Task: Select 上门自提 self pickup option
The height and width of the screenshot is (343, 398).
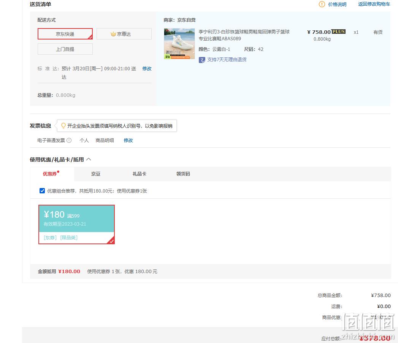Action: click(x=65, y=49)
